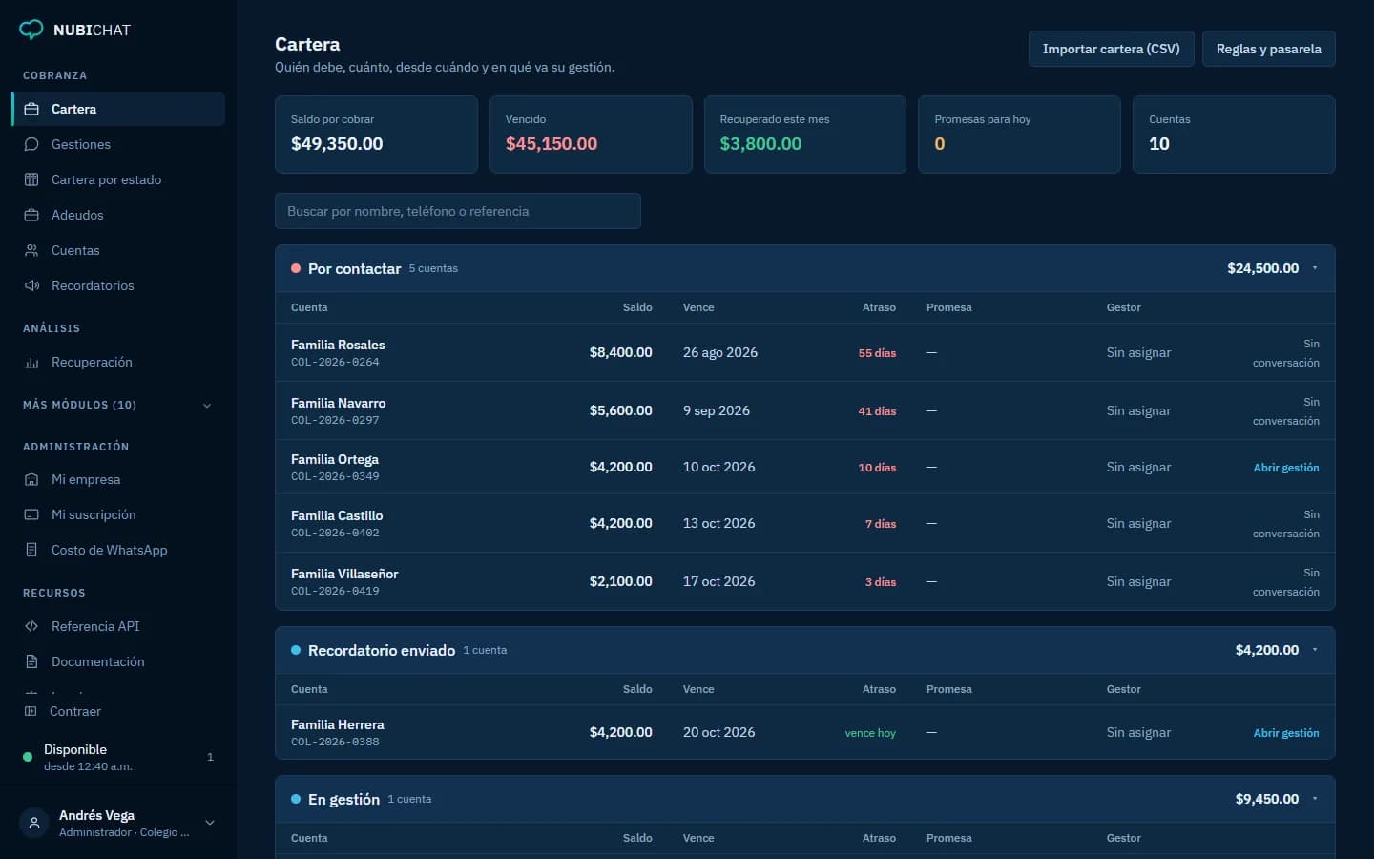This screenshot has height=859, width=1374.
Task: Click the Mi suscripción card icon
Action: click(31, 514)
